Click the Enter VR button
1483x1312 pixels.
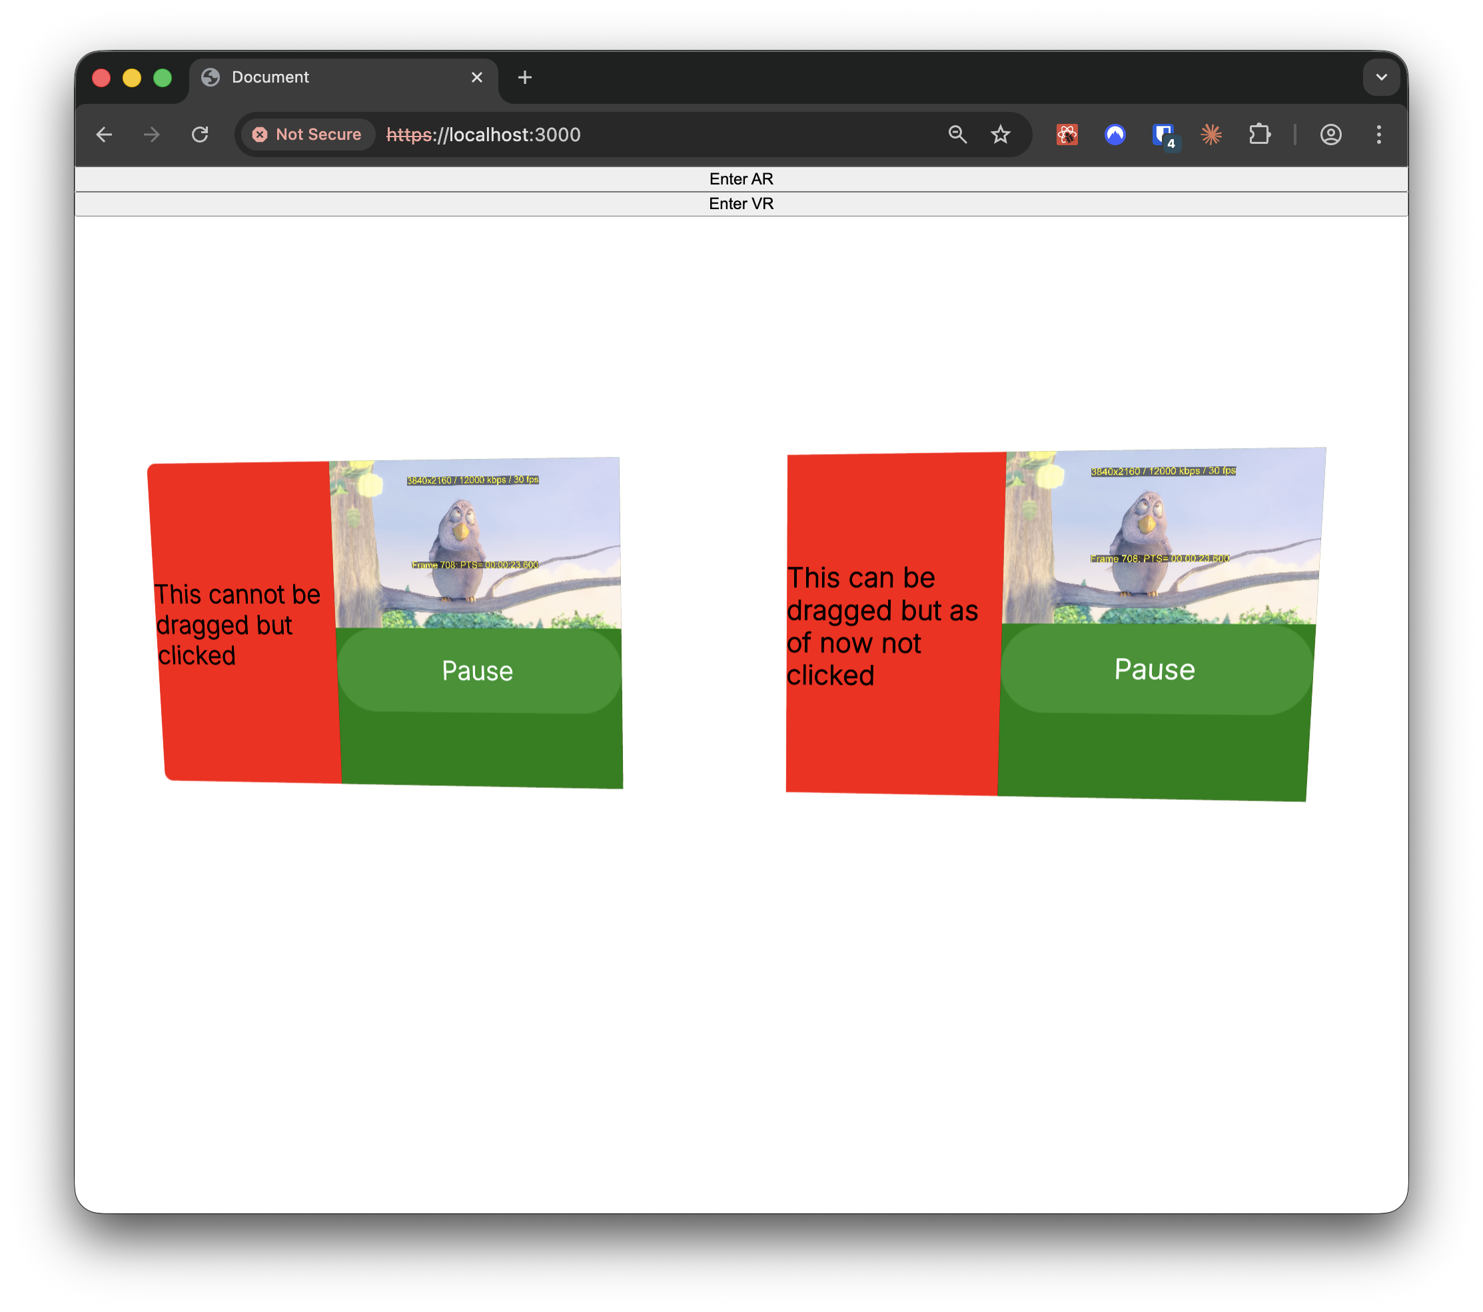coord(741,204)
